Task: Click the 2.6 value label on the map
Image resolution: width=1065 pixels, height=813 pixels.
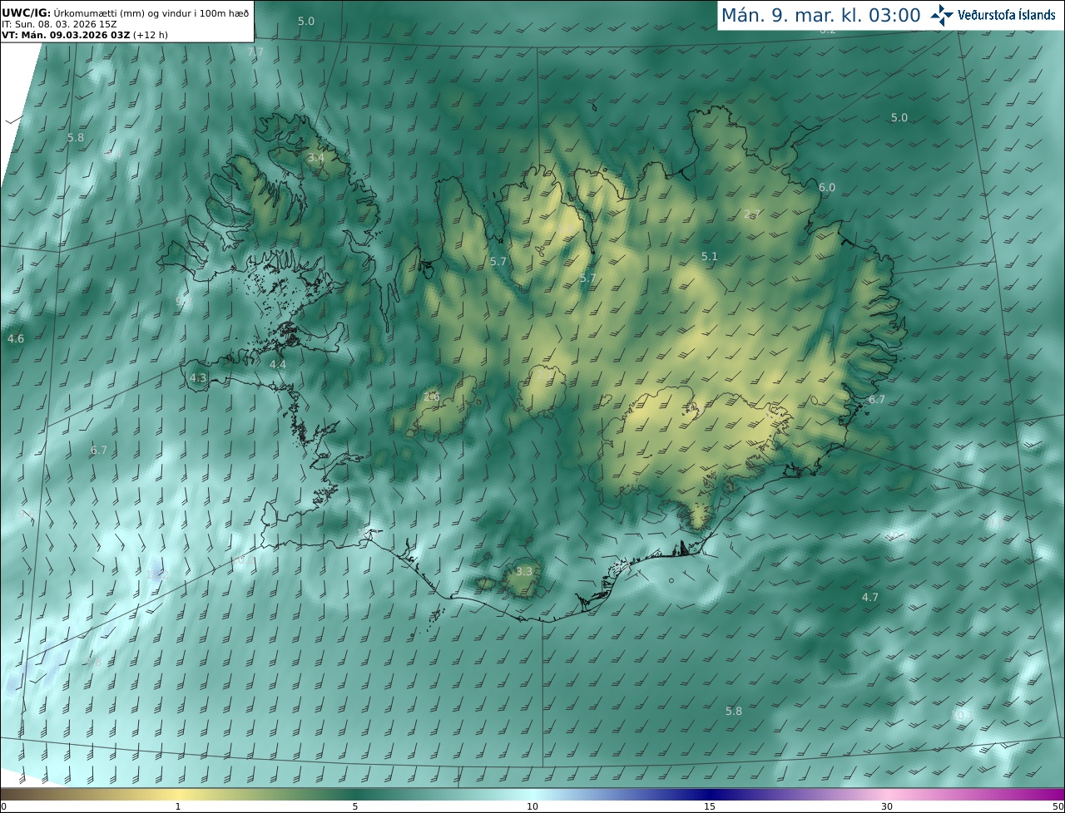Action: [431, 397]
